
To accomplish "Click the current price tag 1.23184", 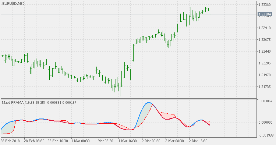I will coord(265,14).
